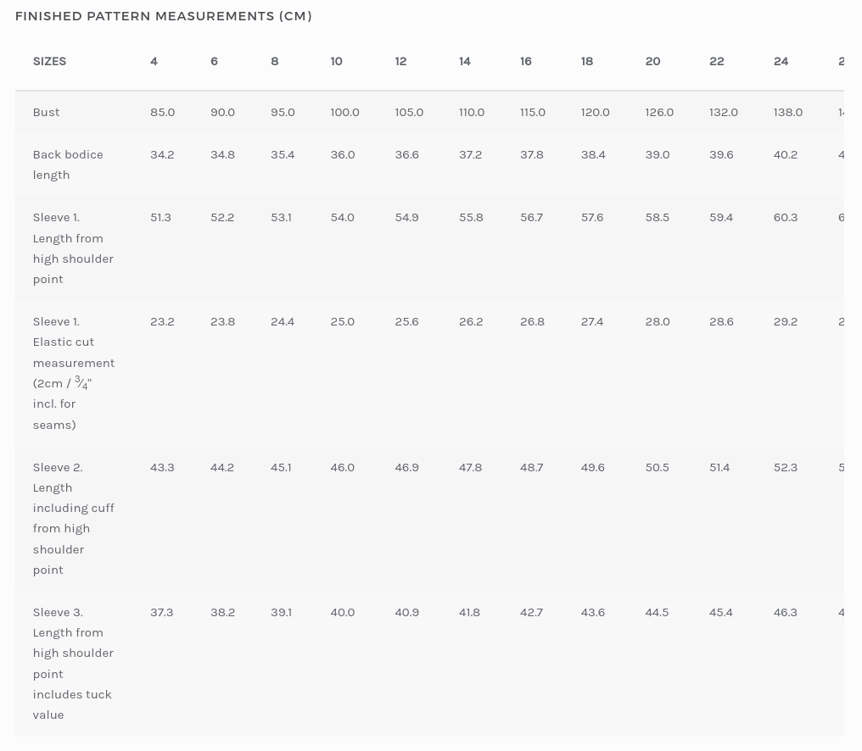Click Sleeve 3 length value 41.8

tap(469, 612)
